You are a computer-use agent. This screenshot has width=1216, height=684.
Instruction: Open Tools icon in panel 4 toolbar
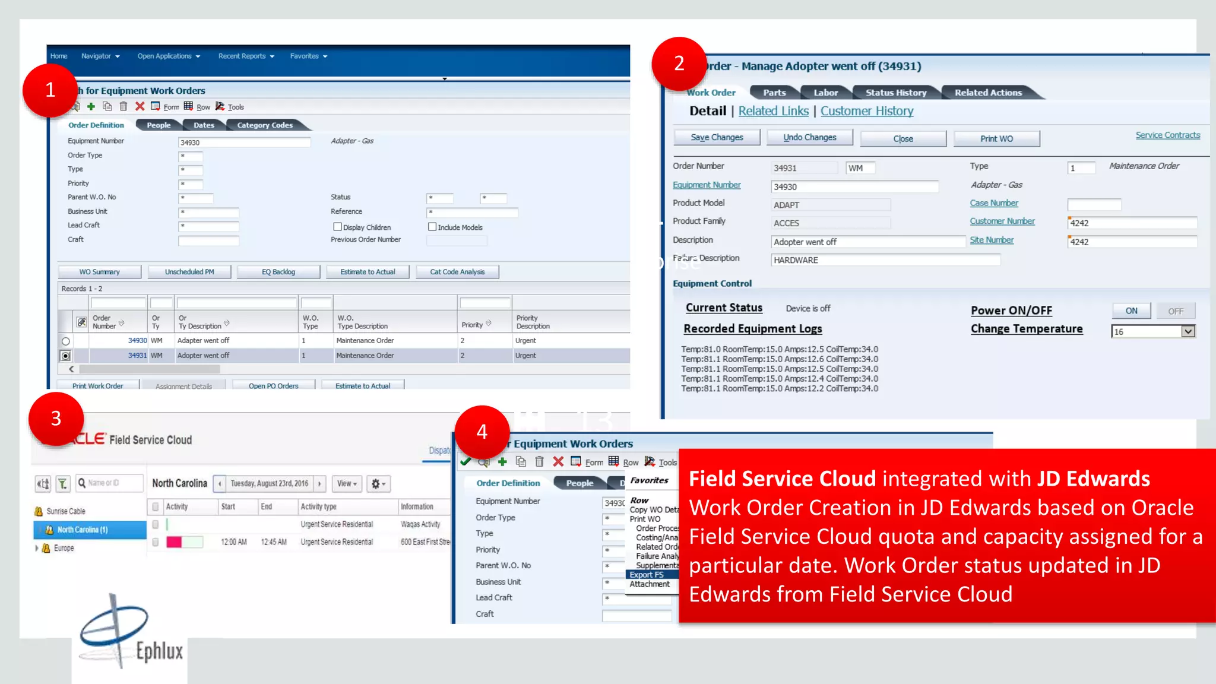click(x=650, y=461)
